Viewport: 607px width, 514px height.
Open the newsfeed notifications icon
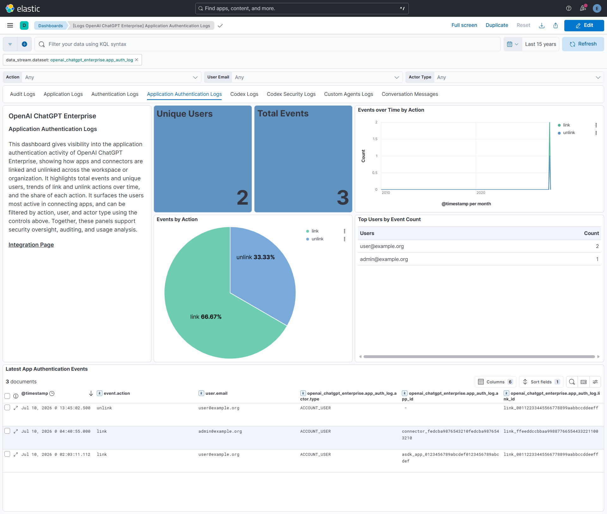[583, 9]
